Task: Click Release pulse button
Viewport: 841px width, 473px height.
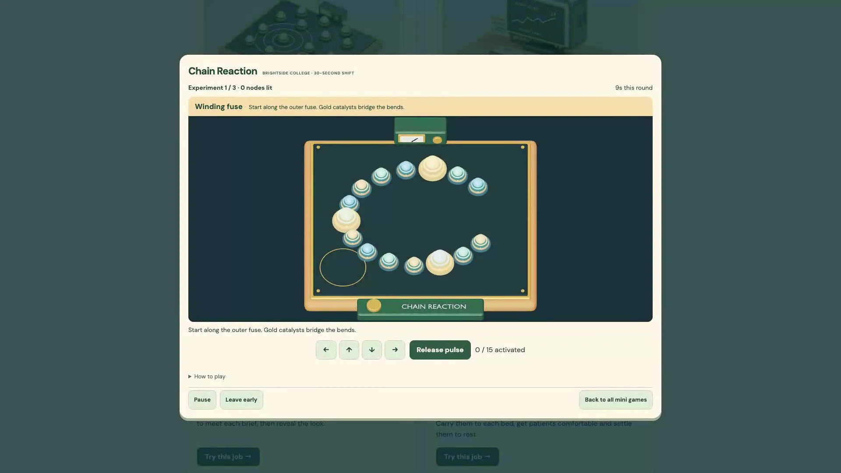Action: (440, 349)
